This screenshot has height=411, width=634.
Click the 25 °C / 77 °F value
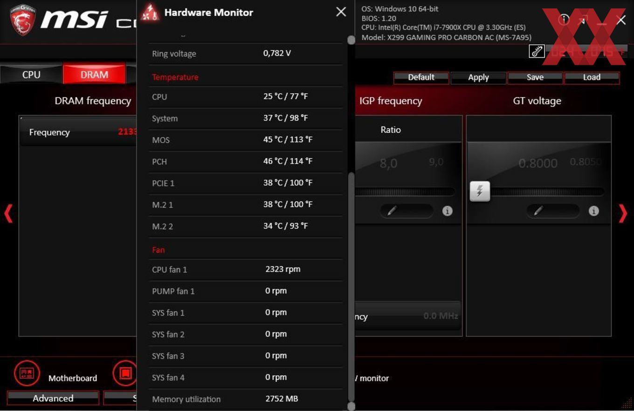[285, 96]
